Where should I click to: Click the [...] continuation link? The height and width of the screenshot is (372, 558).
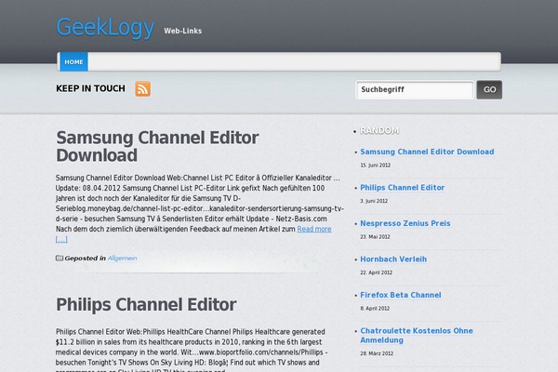(x=61, y=239)
